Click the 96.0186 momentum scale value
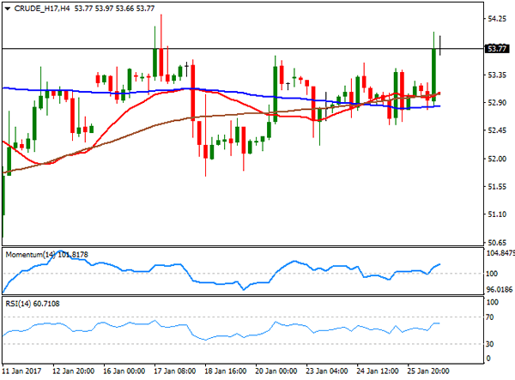Image resolution: width=515 pixels, height=380 pixels. 500,289
